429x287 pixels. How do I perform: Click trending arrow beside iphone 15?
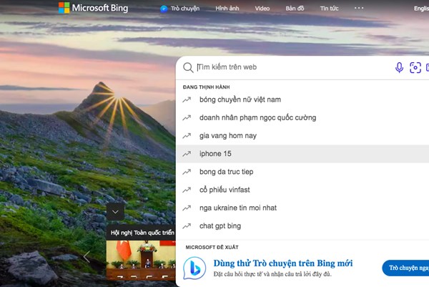[x=187, y=154]
